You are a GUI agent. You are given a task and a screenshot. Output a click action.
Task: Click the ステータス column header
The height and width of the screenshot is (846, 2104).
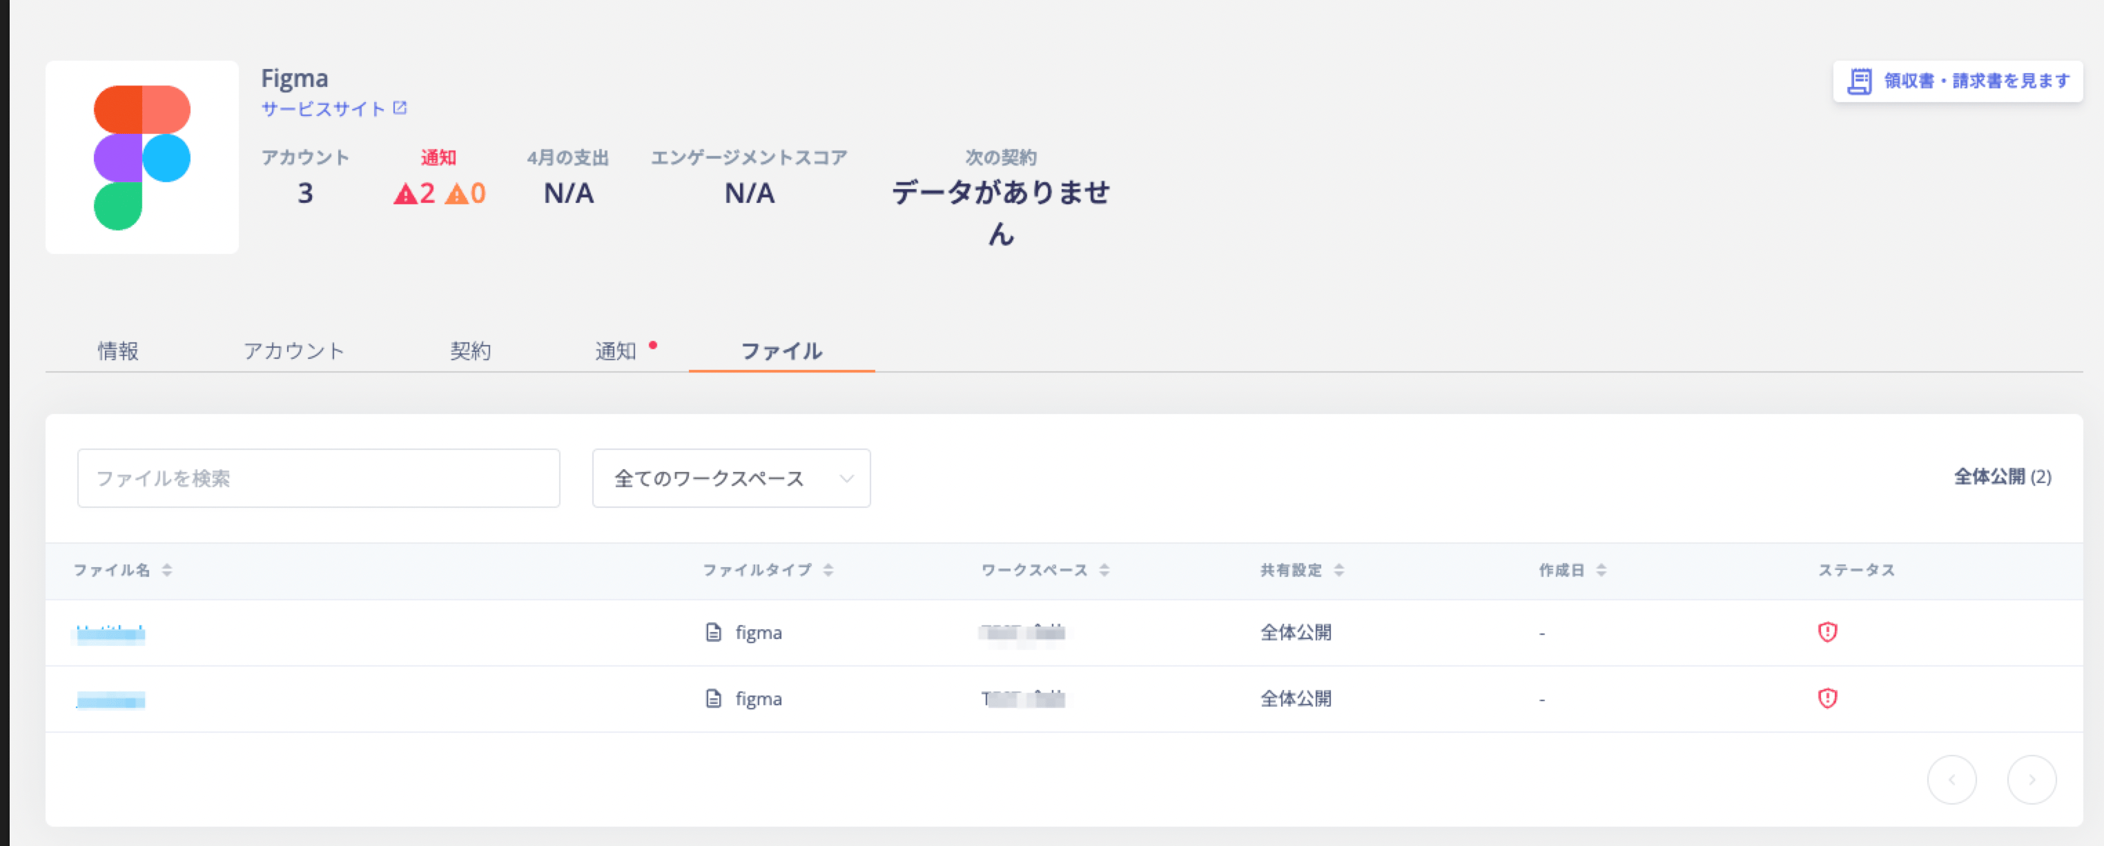(x=1855, y=570)
